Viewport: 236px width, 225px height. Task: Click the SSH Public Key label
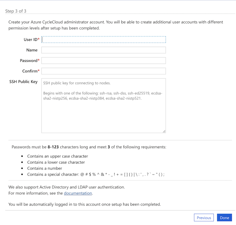click(x=23, y=82)
